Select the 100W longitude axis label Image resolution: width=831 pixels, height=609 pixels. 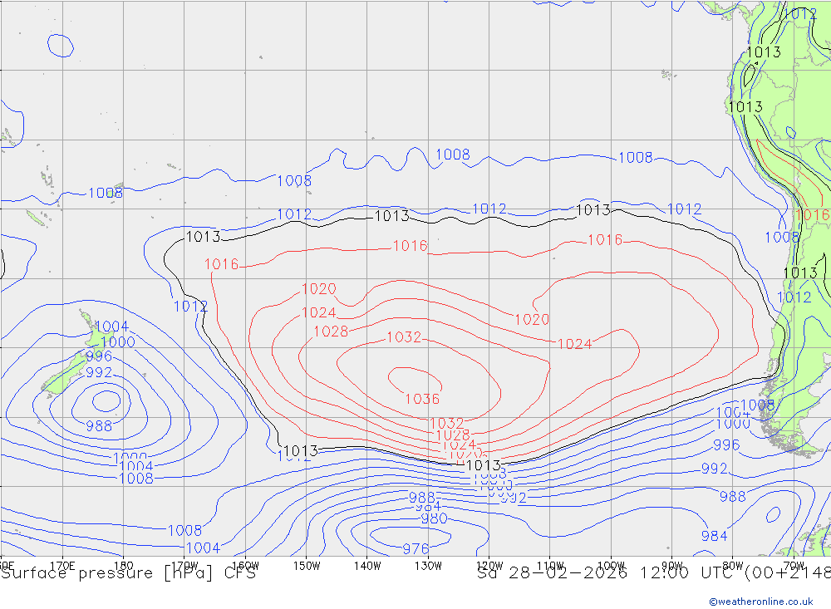pyautogui.click(x=611, y=566)
